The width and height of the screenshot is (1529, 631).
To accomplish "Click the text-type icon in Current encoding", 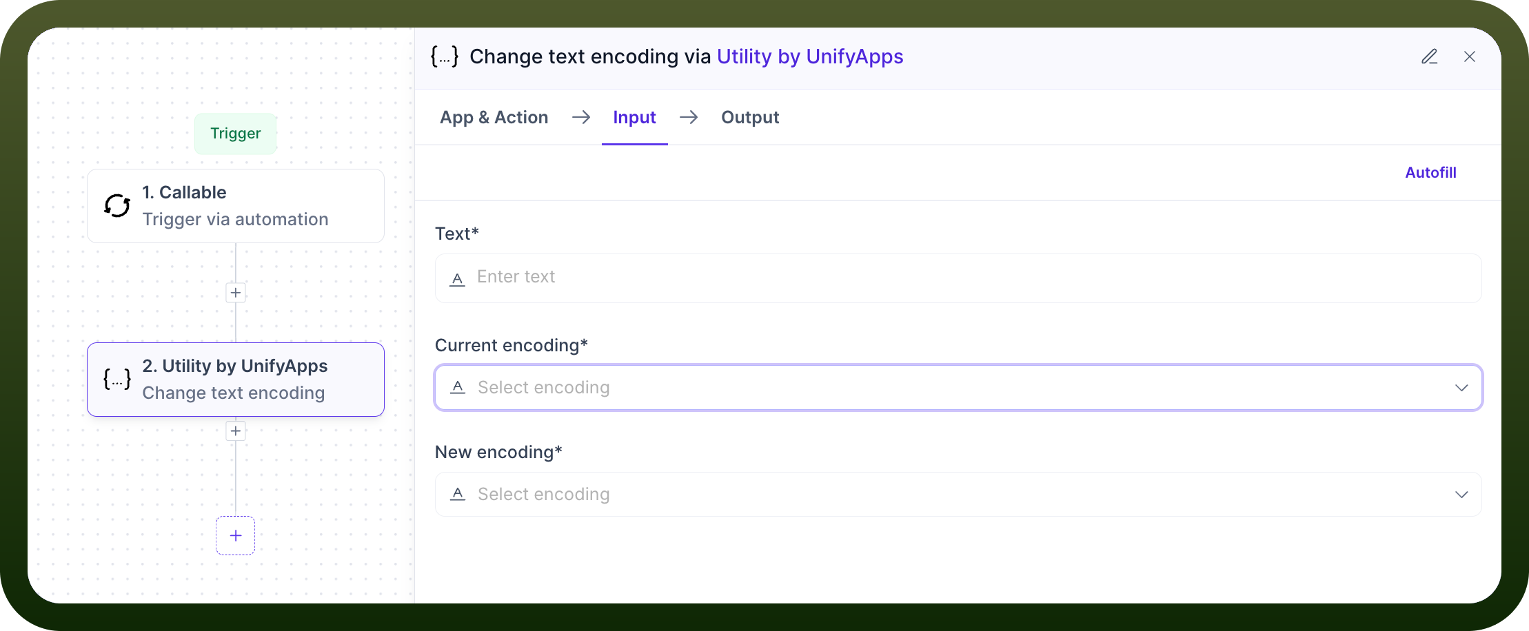I will (x=458, y=387).
